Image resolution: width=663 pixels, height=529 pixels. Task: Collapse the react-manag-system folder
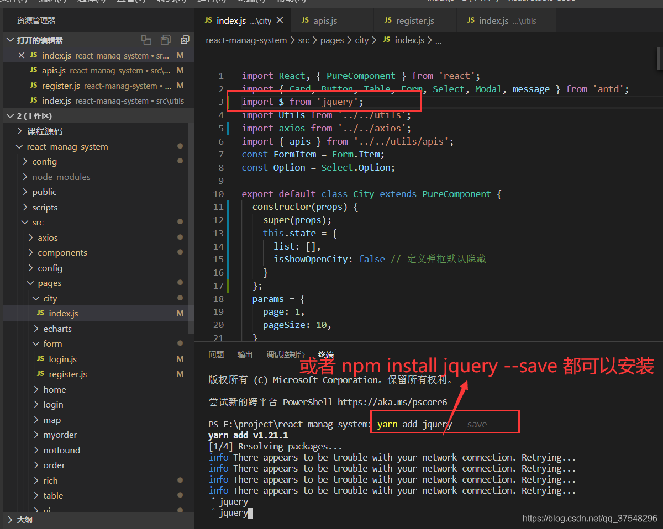pyautogui.click(x=20, y=147)
